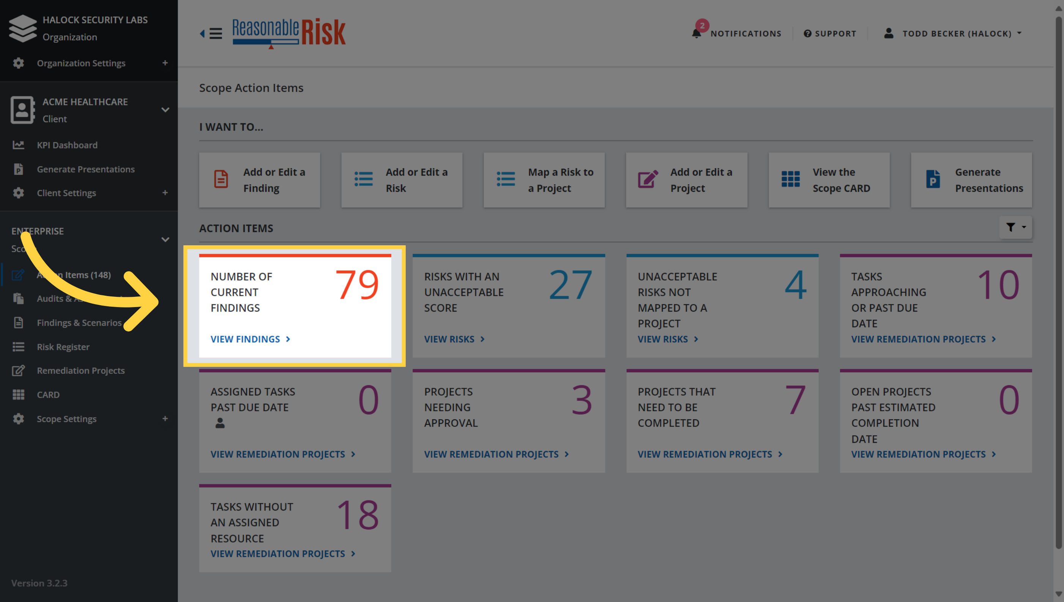
Task: Click the View the Scope CARD button
Action: [829, 180]
